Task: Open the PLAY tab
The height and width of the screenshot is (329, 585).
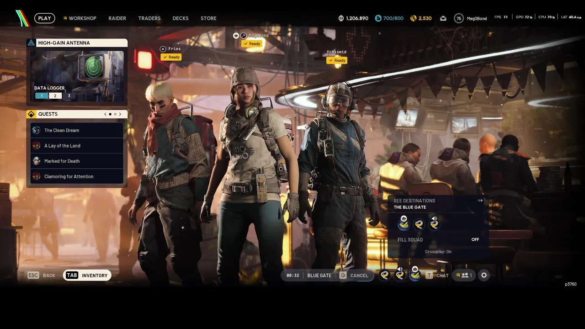Action: click(x=44, y=18)
